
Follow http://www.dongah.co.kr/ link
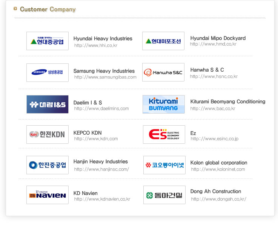click(x=219, y=199)
